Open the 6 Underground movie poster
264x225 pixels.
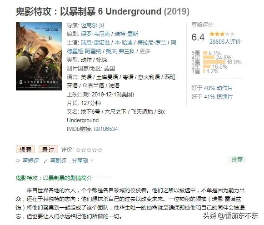39,56
